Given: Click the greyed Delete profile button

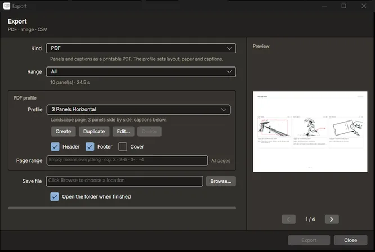Looking at the screenshot, I should pyautogui.click(x=149, y=132).
